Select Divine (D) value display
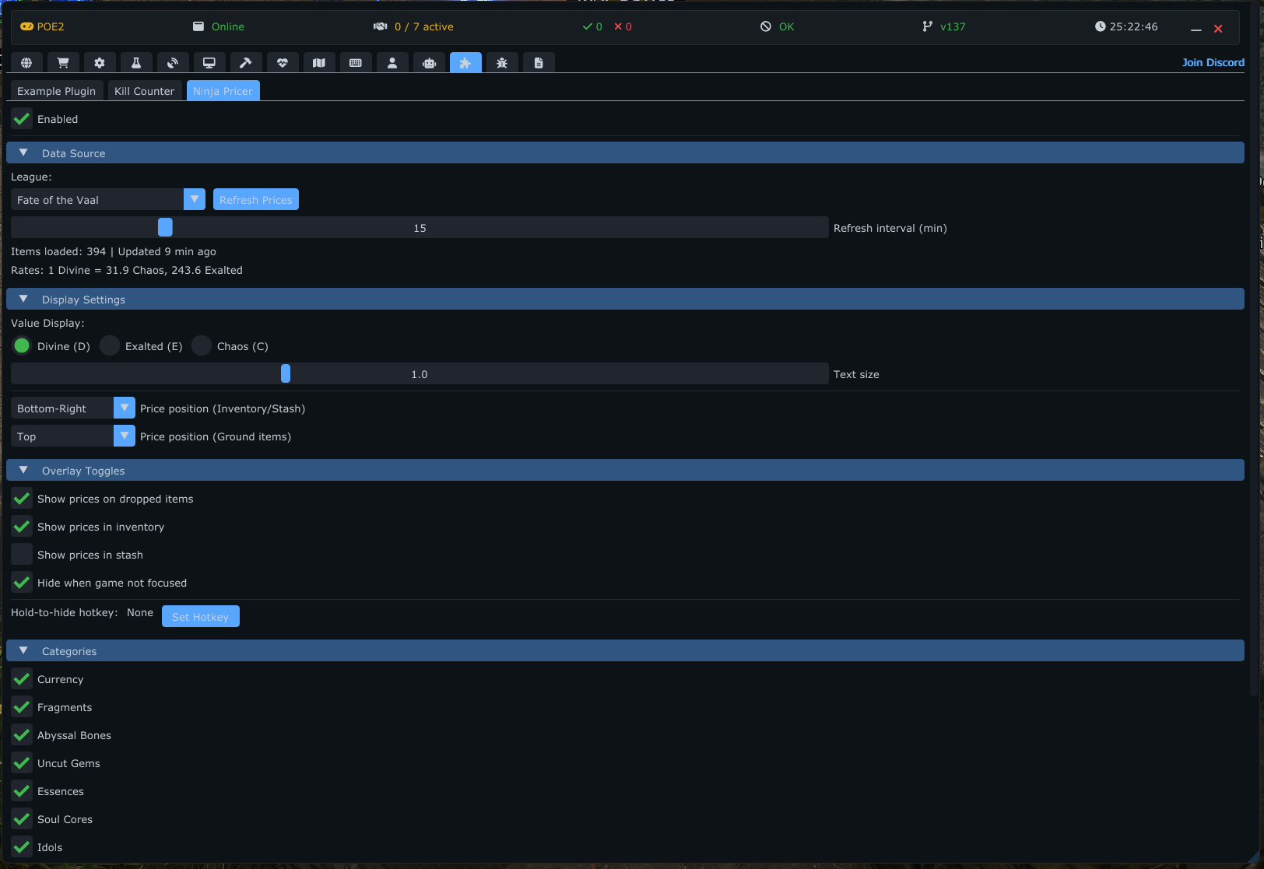 [22, 346]
